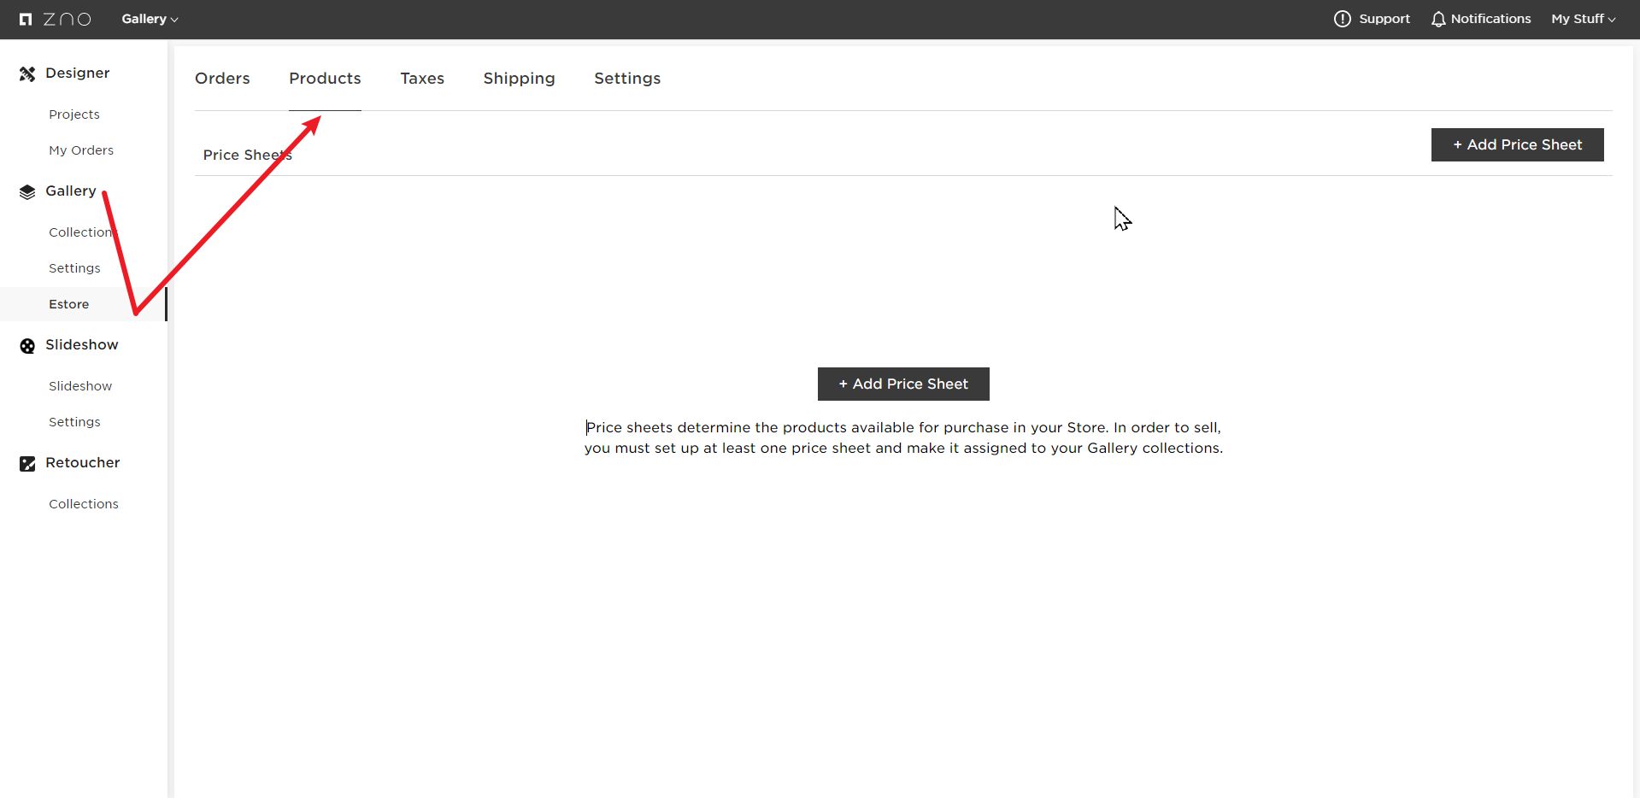Open the Slideshow sub-item
This screenshot has height=798, width=1640.
coord(80,386)
